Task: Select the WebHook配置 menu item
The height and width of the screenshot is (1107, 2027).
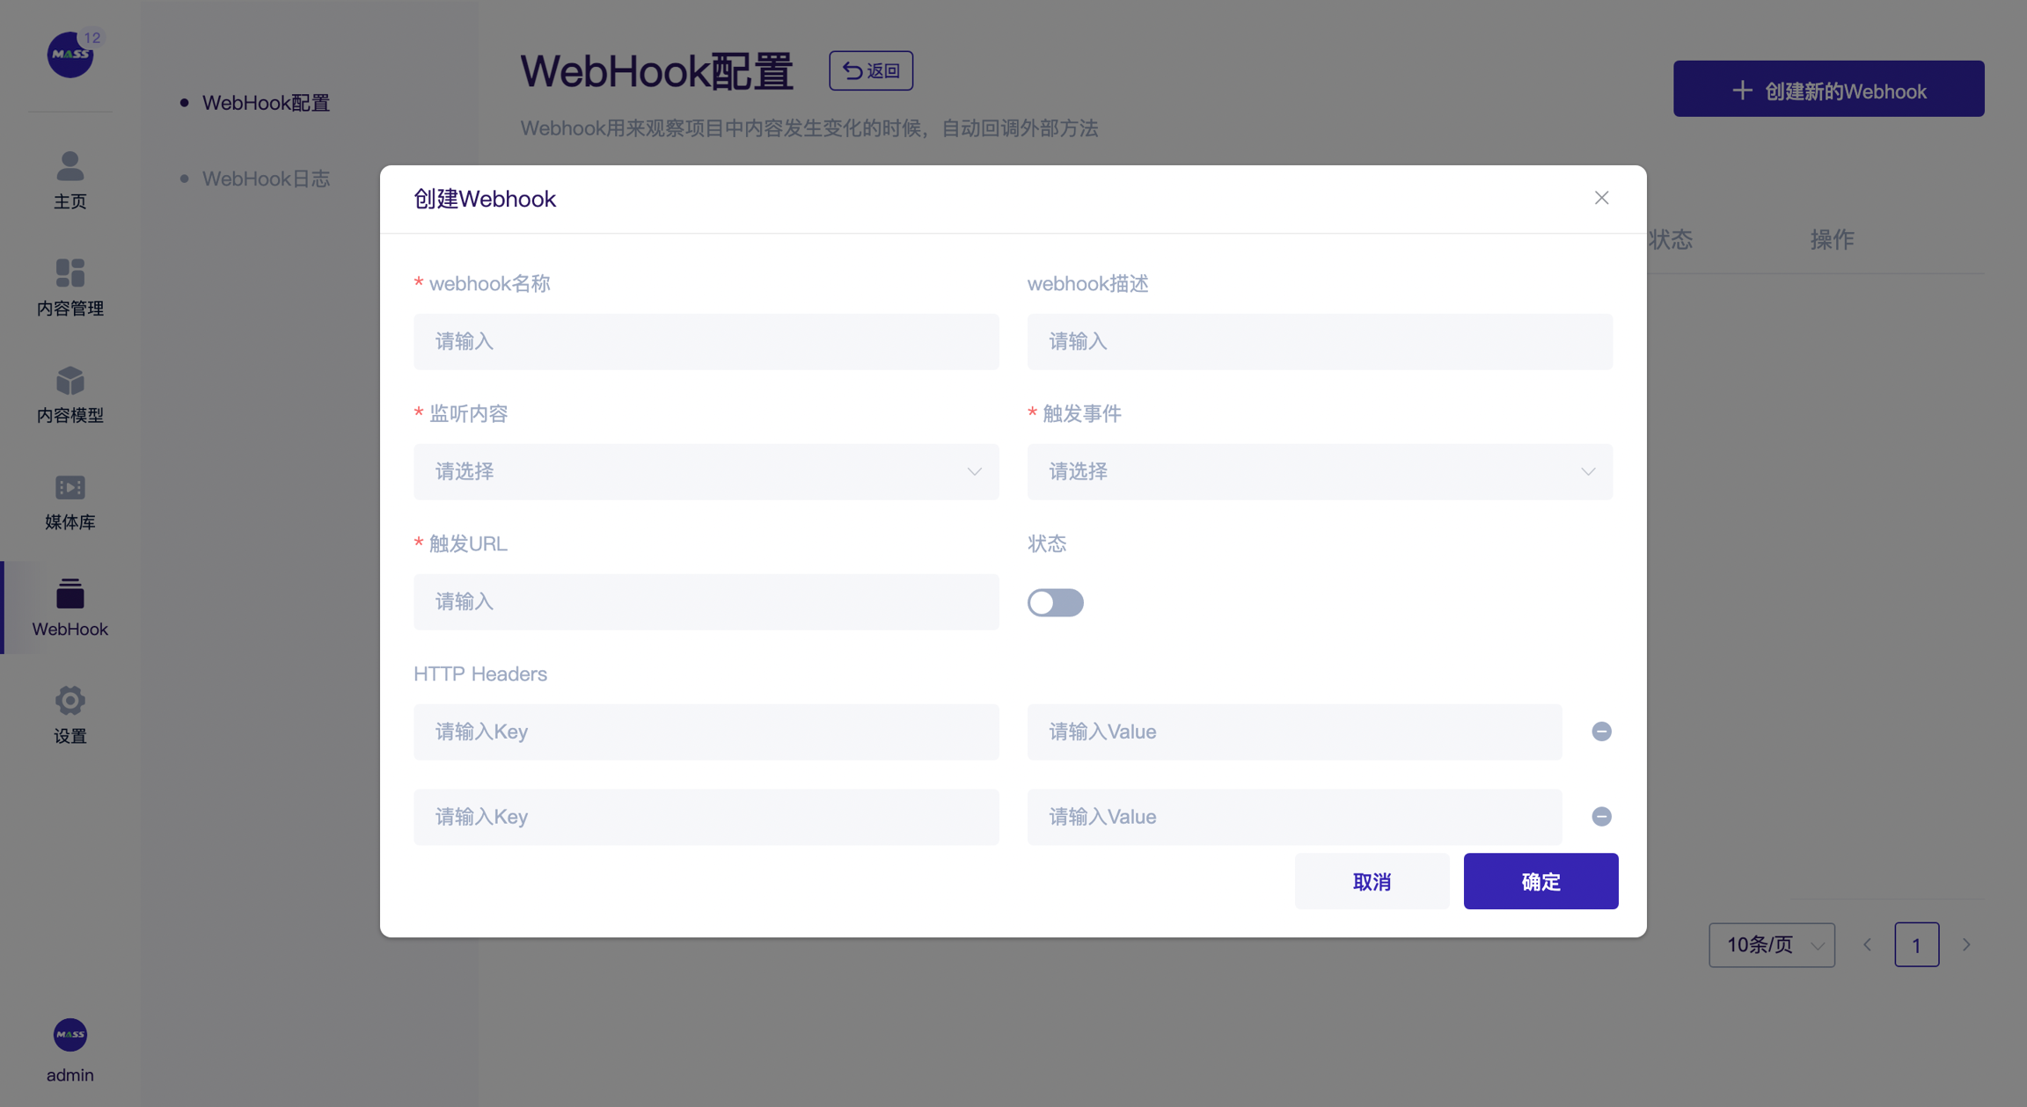Action: click(x=266, y=103)
